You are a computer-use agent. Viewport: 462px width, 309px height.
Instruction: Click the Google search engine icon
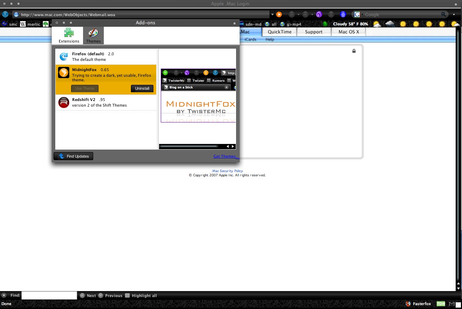(357, 14)
